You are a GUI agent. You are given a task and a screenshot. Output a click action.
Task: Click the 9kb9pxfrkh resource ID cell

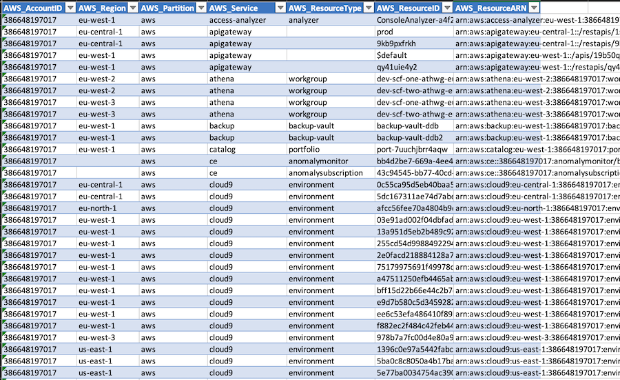point(414,43)
